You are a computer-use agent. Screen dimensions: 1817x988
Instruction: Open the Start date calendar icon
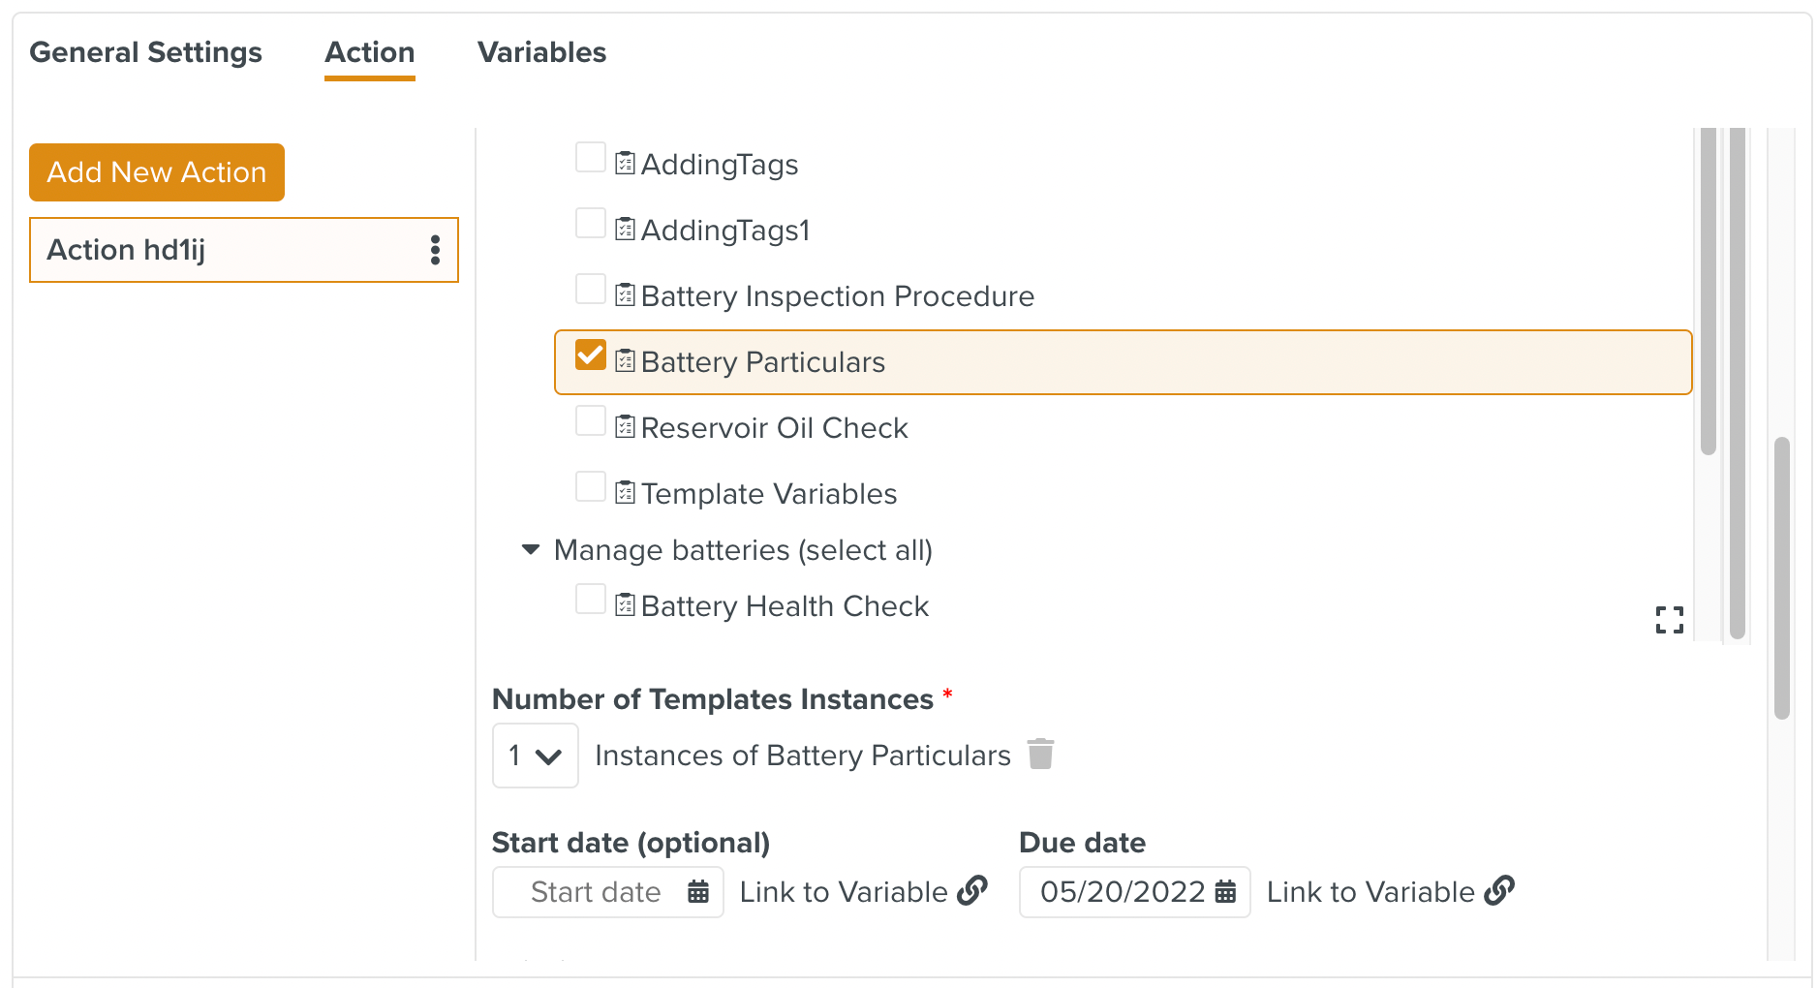pyautogui.click(x=698, y=891)
